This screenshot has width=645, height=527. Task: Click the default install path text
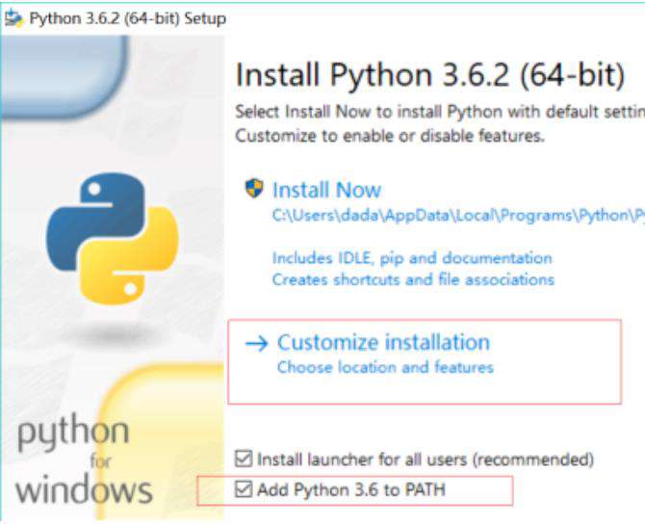pyautogui.click(x=458, y=216)
